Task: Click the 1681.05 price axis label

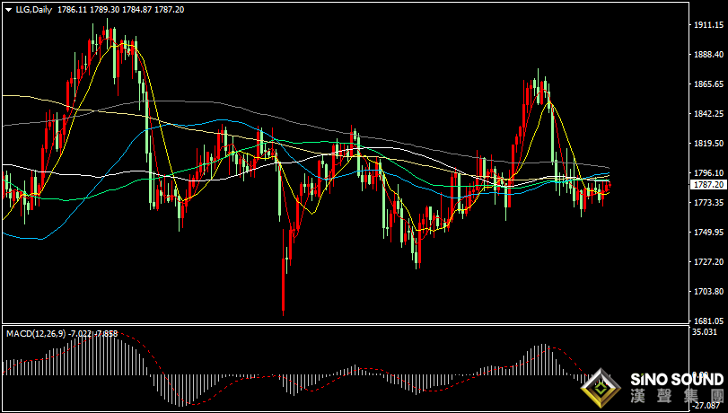Action: 708,321
